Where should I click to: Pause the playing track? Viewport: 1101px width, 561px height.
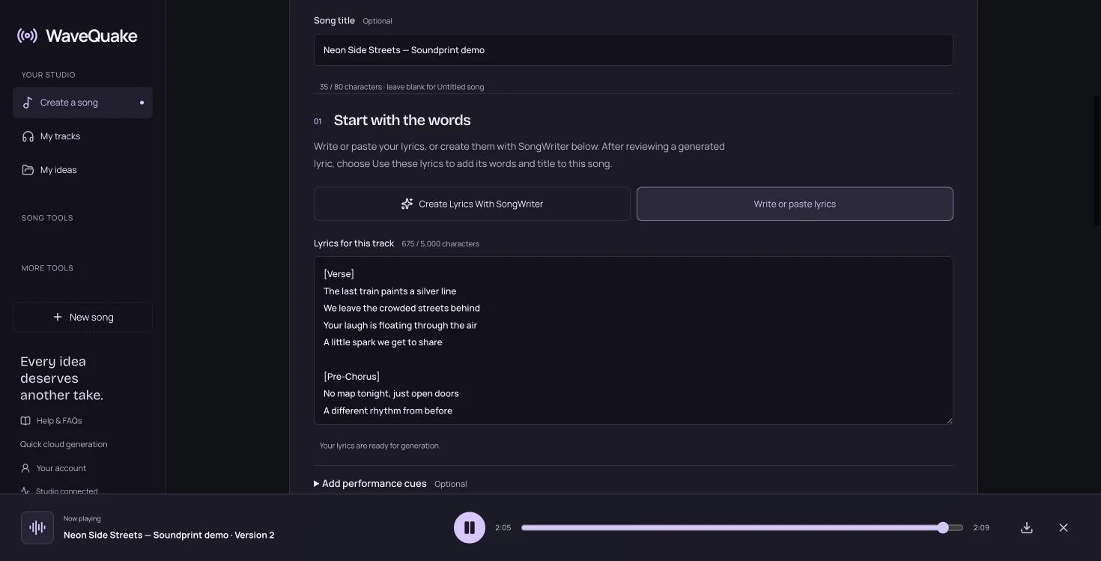point(470,527)
